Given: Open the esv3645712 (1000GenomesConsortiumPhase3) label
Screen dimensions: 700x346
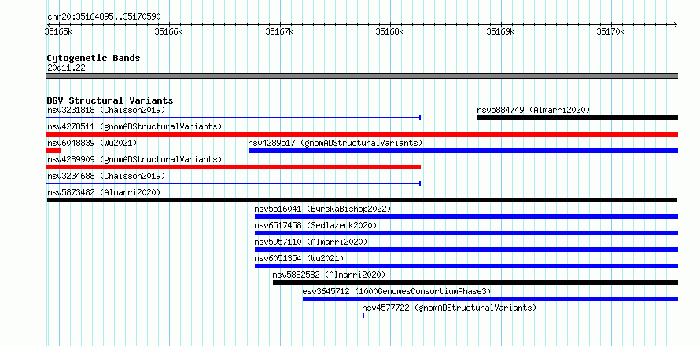Looking at the screenshot, I should [396, 291].
